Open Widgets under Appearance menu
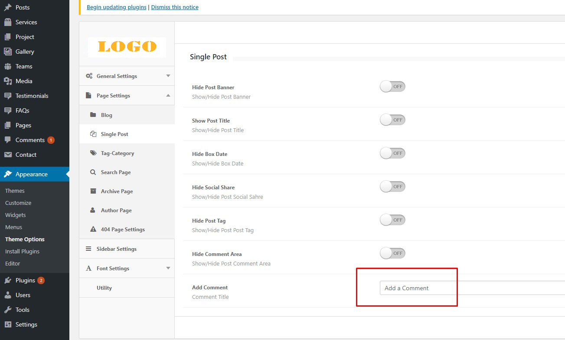This screenshot has height=340, width=565. (x=16, y=215)
